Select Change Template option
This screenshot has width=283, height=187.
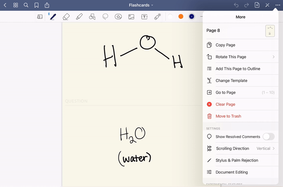tap(231, 81)
